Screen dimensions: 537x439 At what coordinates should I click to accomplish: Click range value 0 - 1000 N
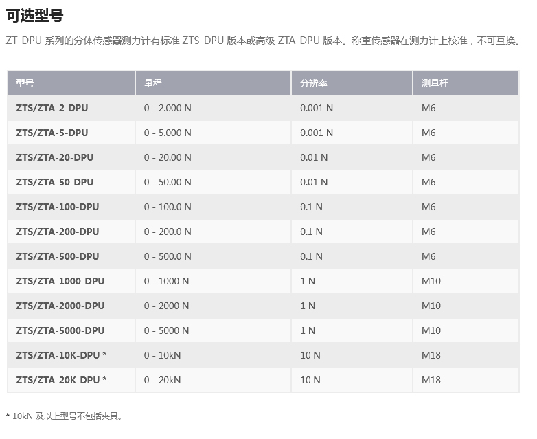point(166,281)
